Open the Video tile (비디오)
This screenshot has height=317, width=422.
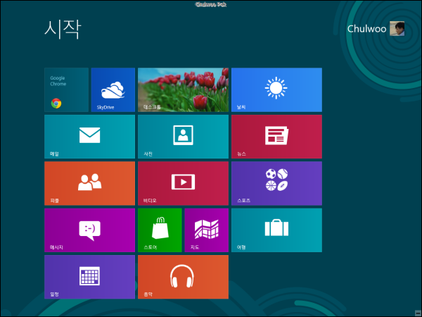(184, 183)
